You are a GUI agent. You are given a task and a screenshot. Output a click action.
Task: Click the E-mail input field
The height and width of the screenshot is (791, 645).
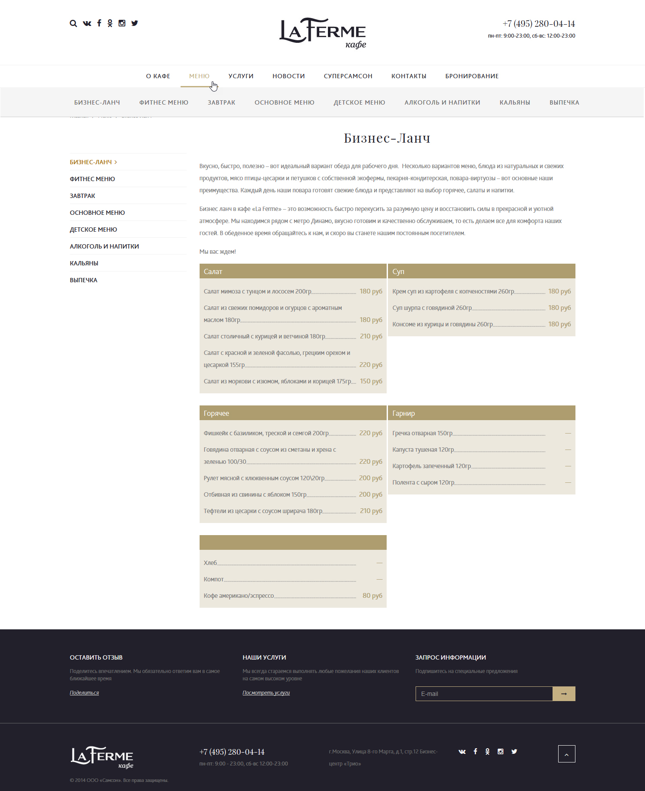484,694
